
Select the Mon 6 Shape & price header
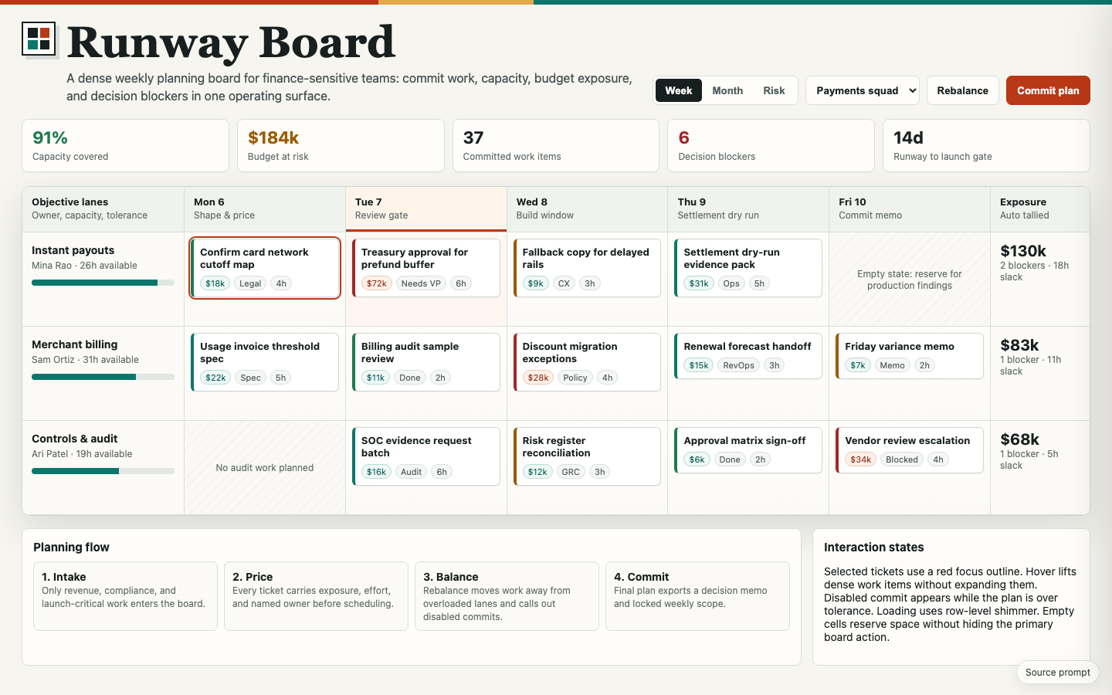click(265, 208)
